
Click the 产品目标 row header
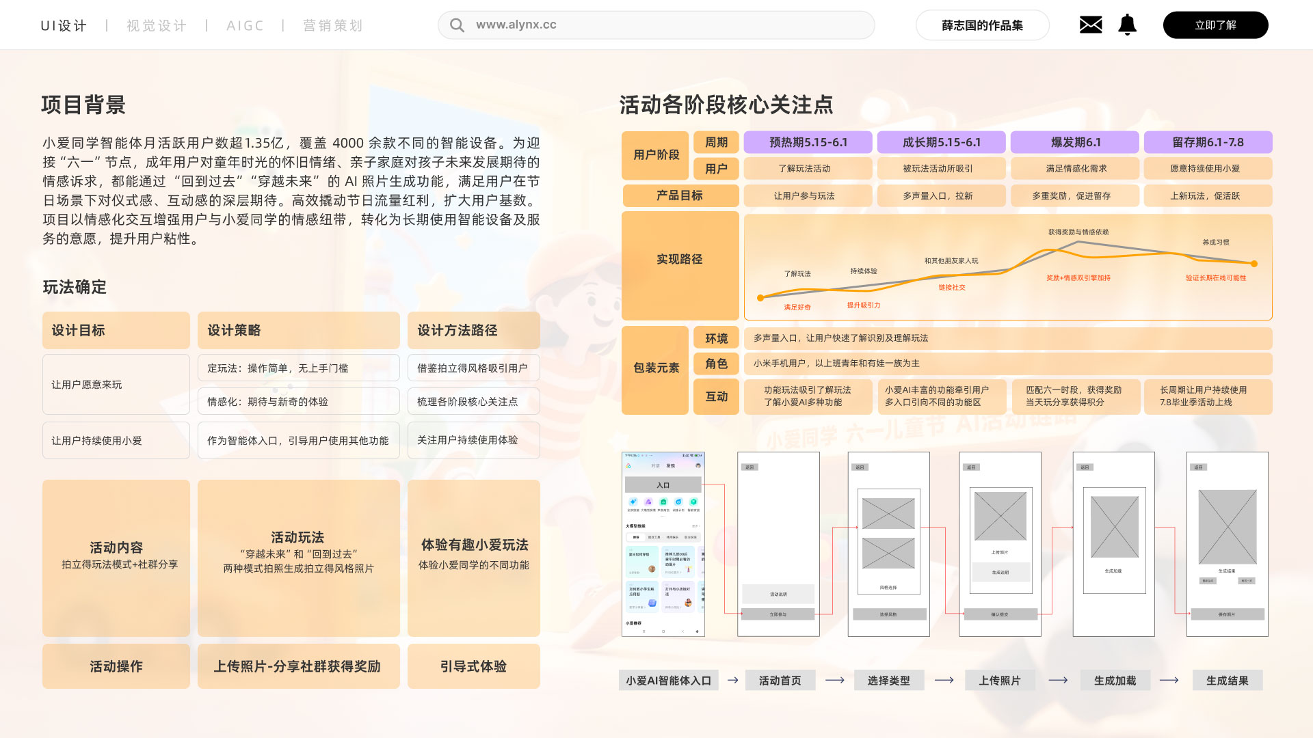click(x=680, y=195)
